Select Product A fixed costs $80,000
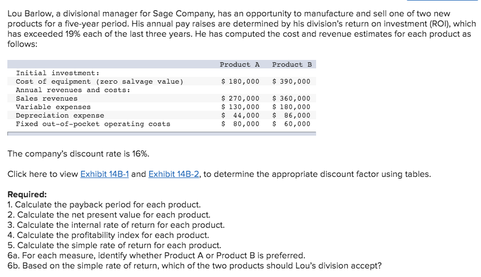481x277 pixels. tap(240, 124)
